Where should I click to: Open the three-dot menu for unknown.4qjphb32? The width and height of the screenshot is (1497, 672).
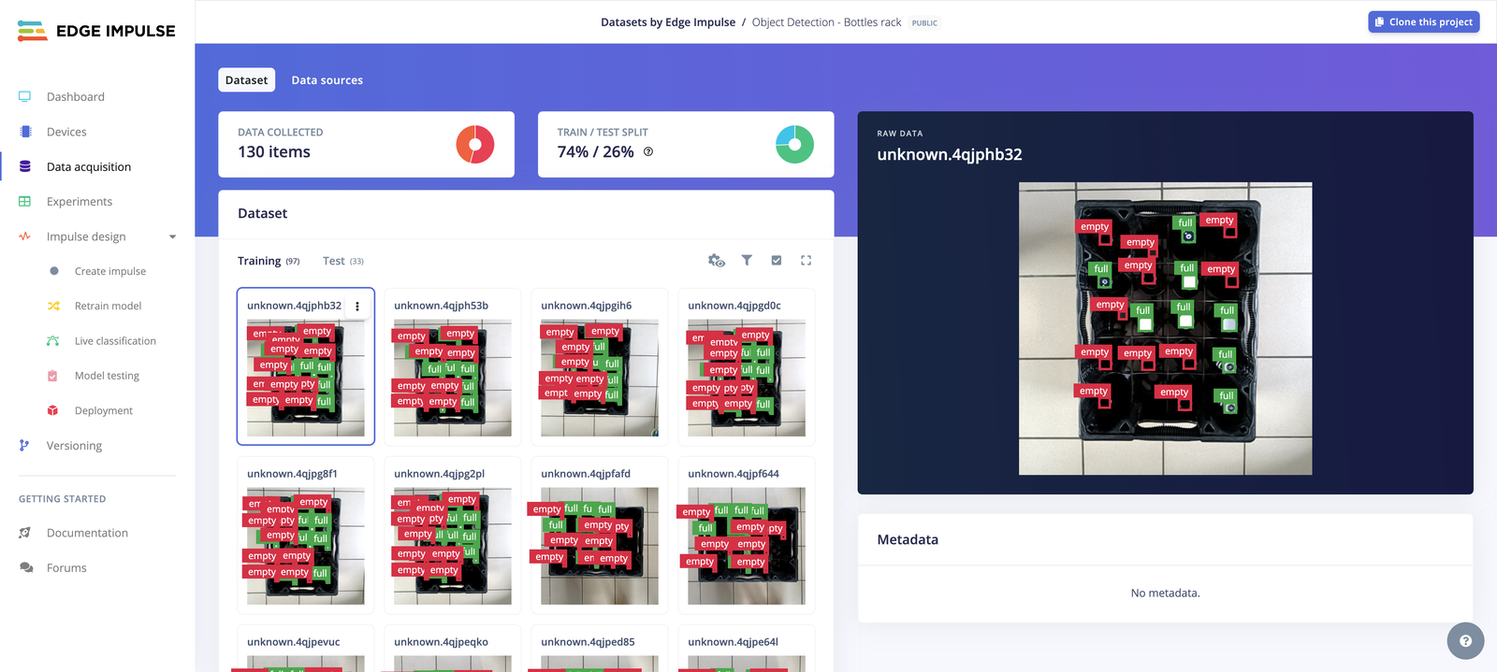(x=357, y=306)
